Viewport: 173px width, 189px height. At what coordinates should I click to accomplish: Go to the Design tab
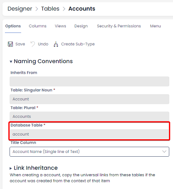(x=81, y=26)
